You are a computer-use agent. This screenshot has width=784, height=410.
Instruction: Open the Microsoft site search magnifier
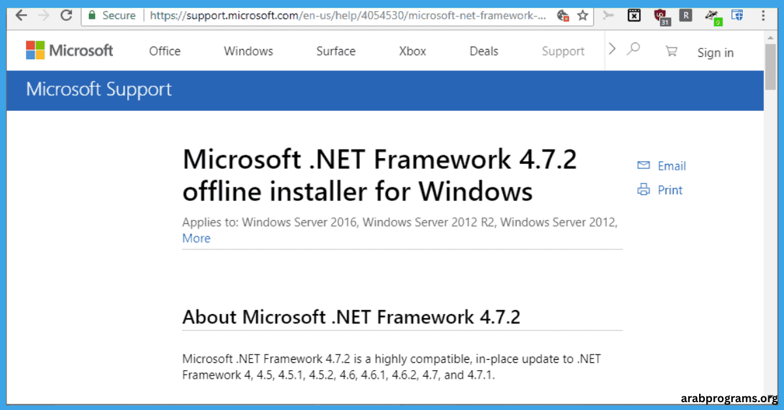tap(633, 50)
